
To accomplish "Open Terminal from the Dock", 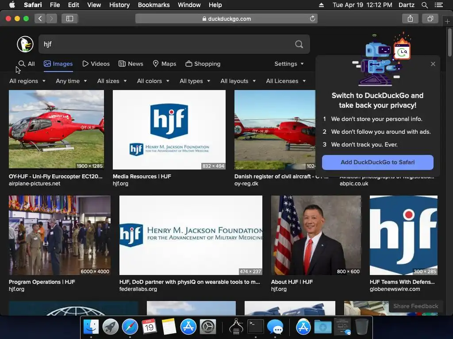I will (256, 327).
